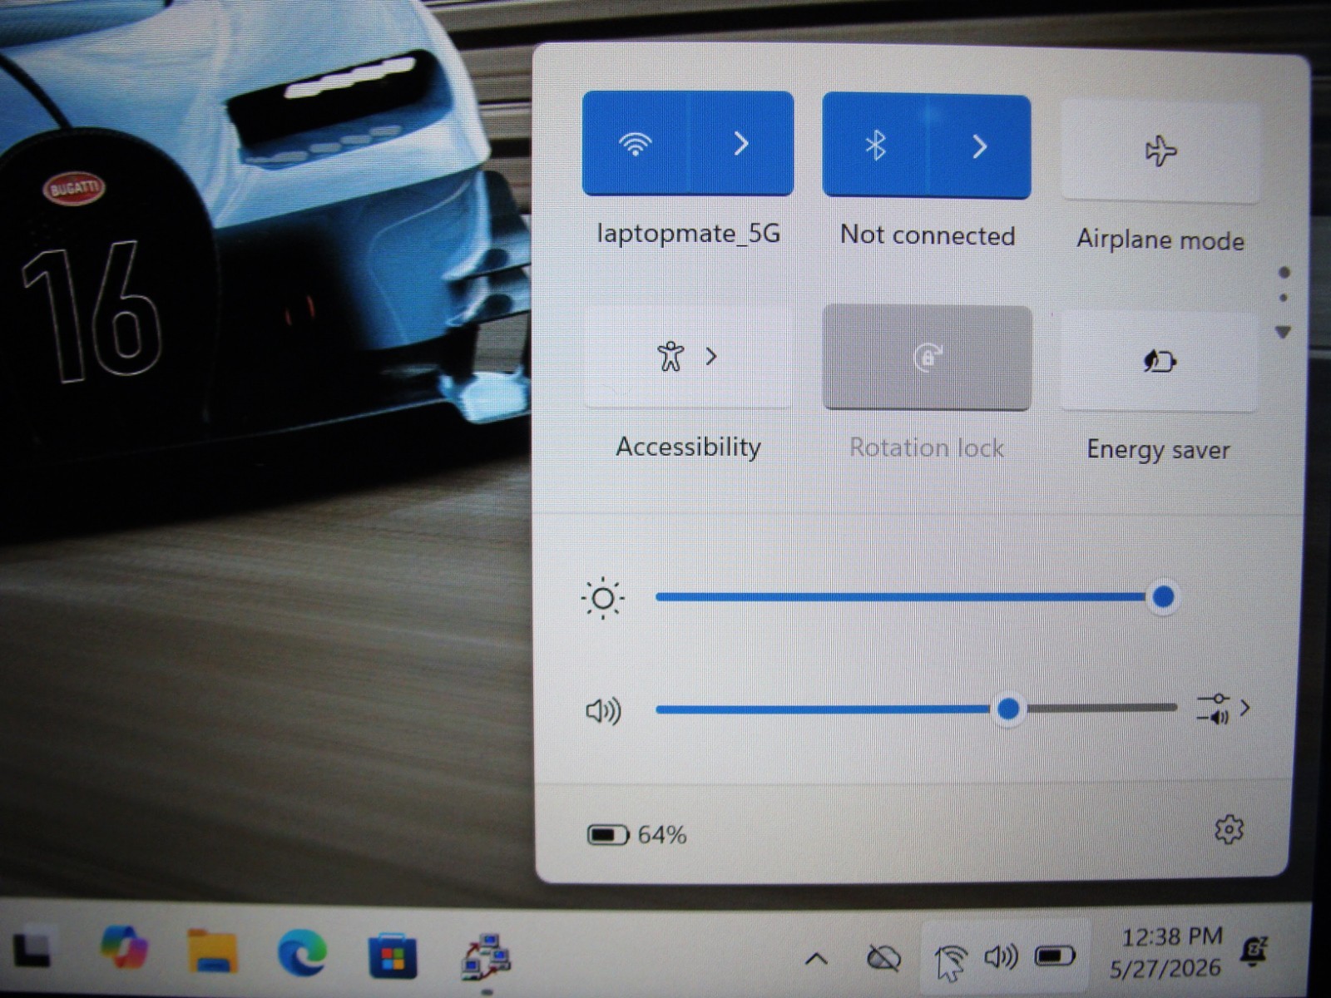Click the brightness sun icon
This screenshot has height=998, width=1331.
pos(603,598)
